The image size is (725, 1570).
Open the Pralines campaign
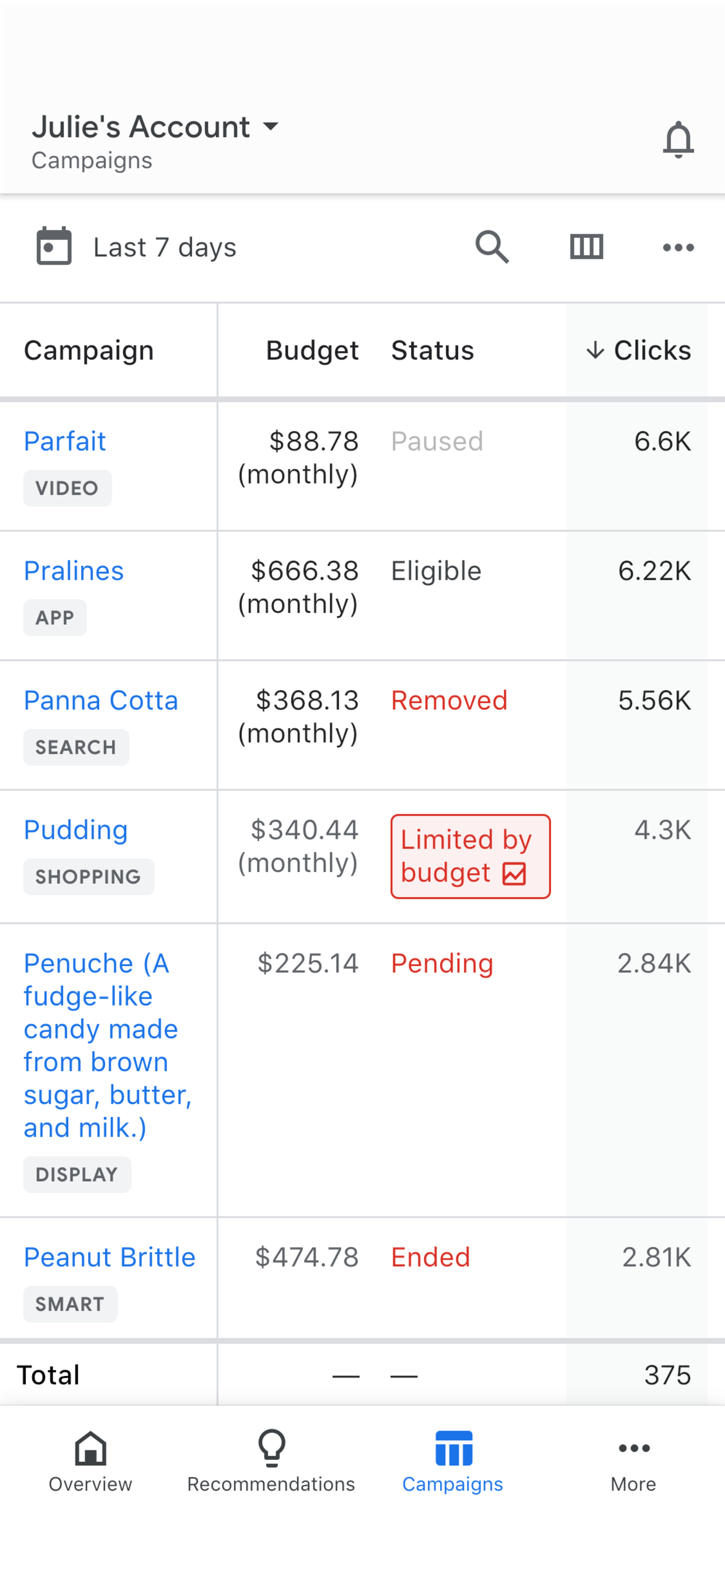pyautogui.click(x=74, y=571)
